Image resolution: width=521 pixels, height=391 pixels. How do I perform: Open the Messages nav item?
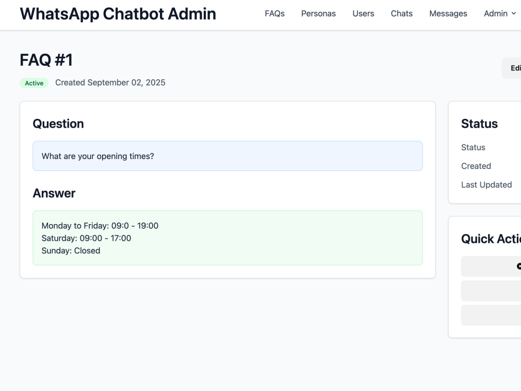(x=448, y=14)
